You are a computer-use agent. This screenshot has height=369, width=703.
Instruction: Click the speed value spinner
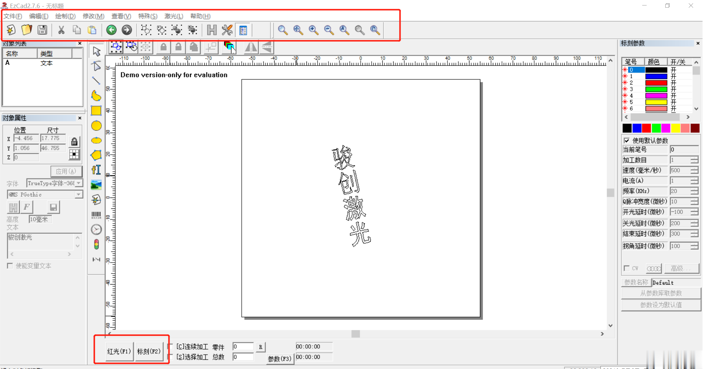[694, 170]
